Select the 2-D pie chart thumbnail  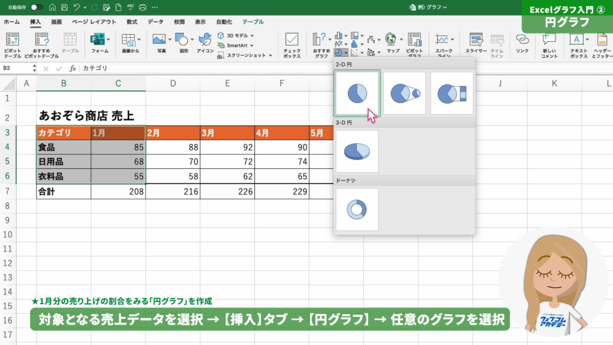[x=357, y=93]
